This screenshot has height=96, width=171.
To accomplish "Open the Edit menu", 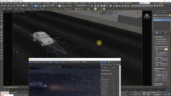I will [6, 3].
